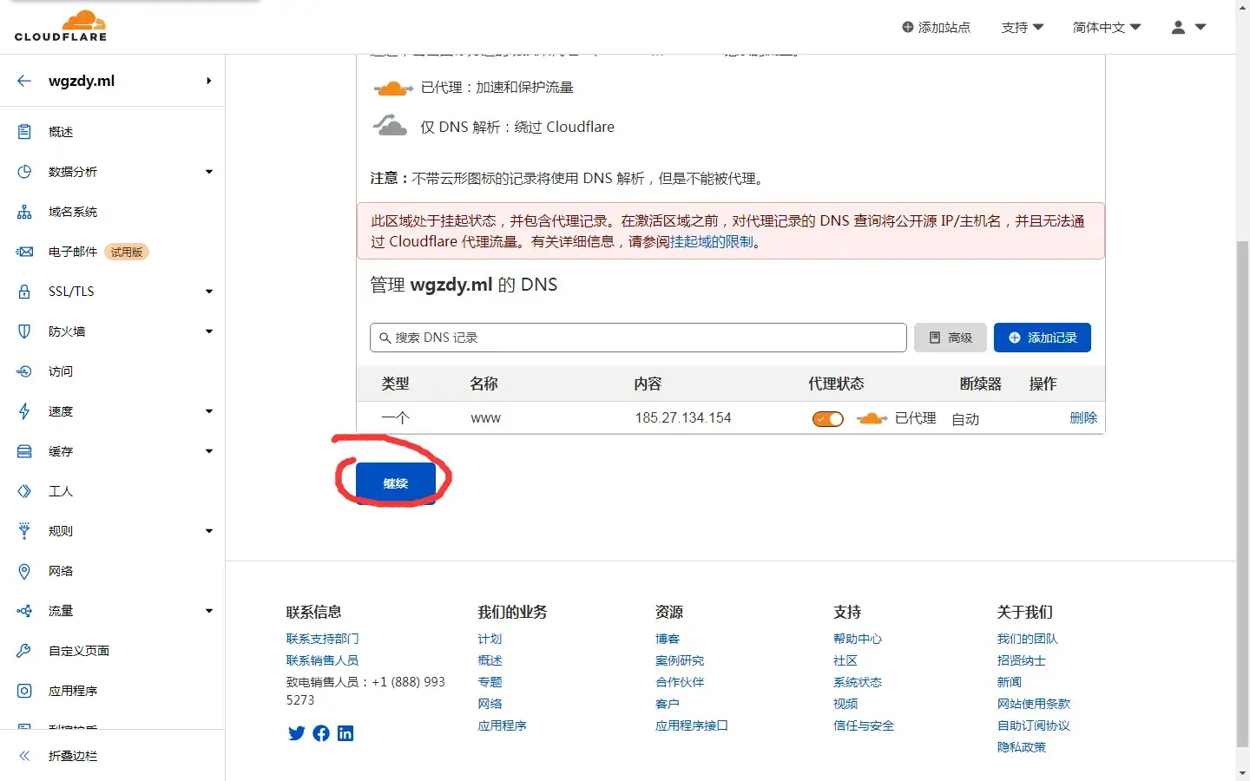Open 案例研究 footer link
Viewport: 1250px width, 781px height.
(x=680, y=660)
